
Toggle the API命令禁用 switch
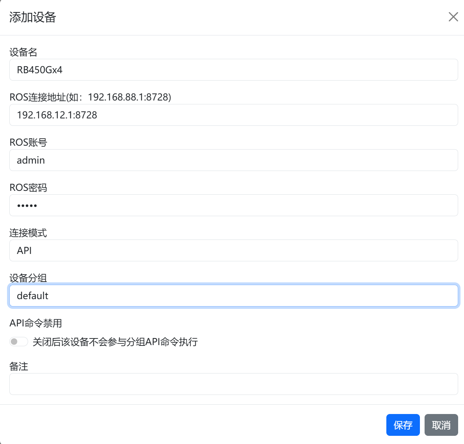click(x=19, y=342)
